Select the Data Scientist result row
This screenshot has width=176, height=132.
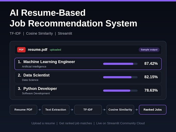(88, 77)
